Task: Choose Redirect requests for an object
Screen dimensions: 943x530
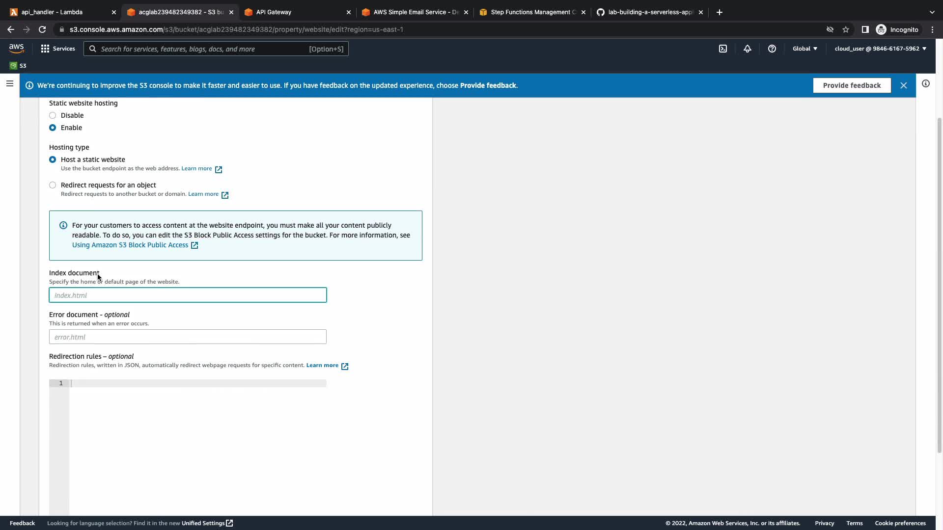Action: [53, 185]
